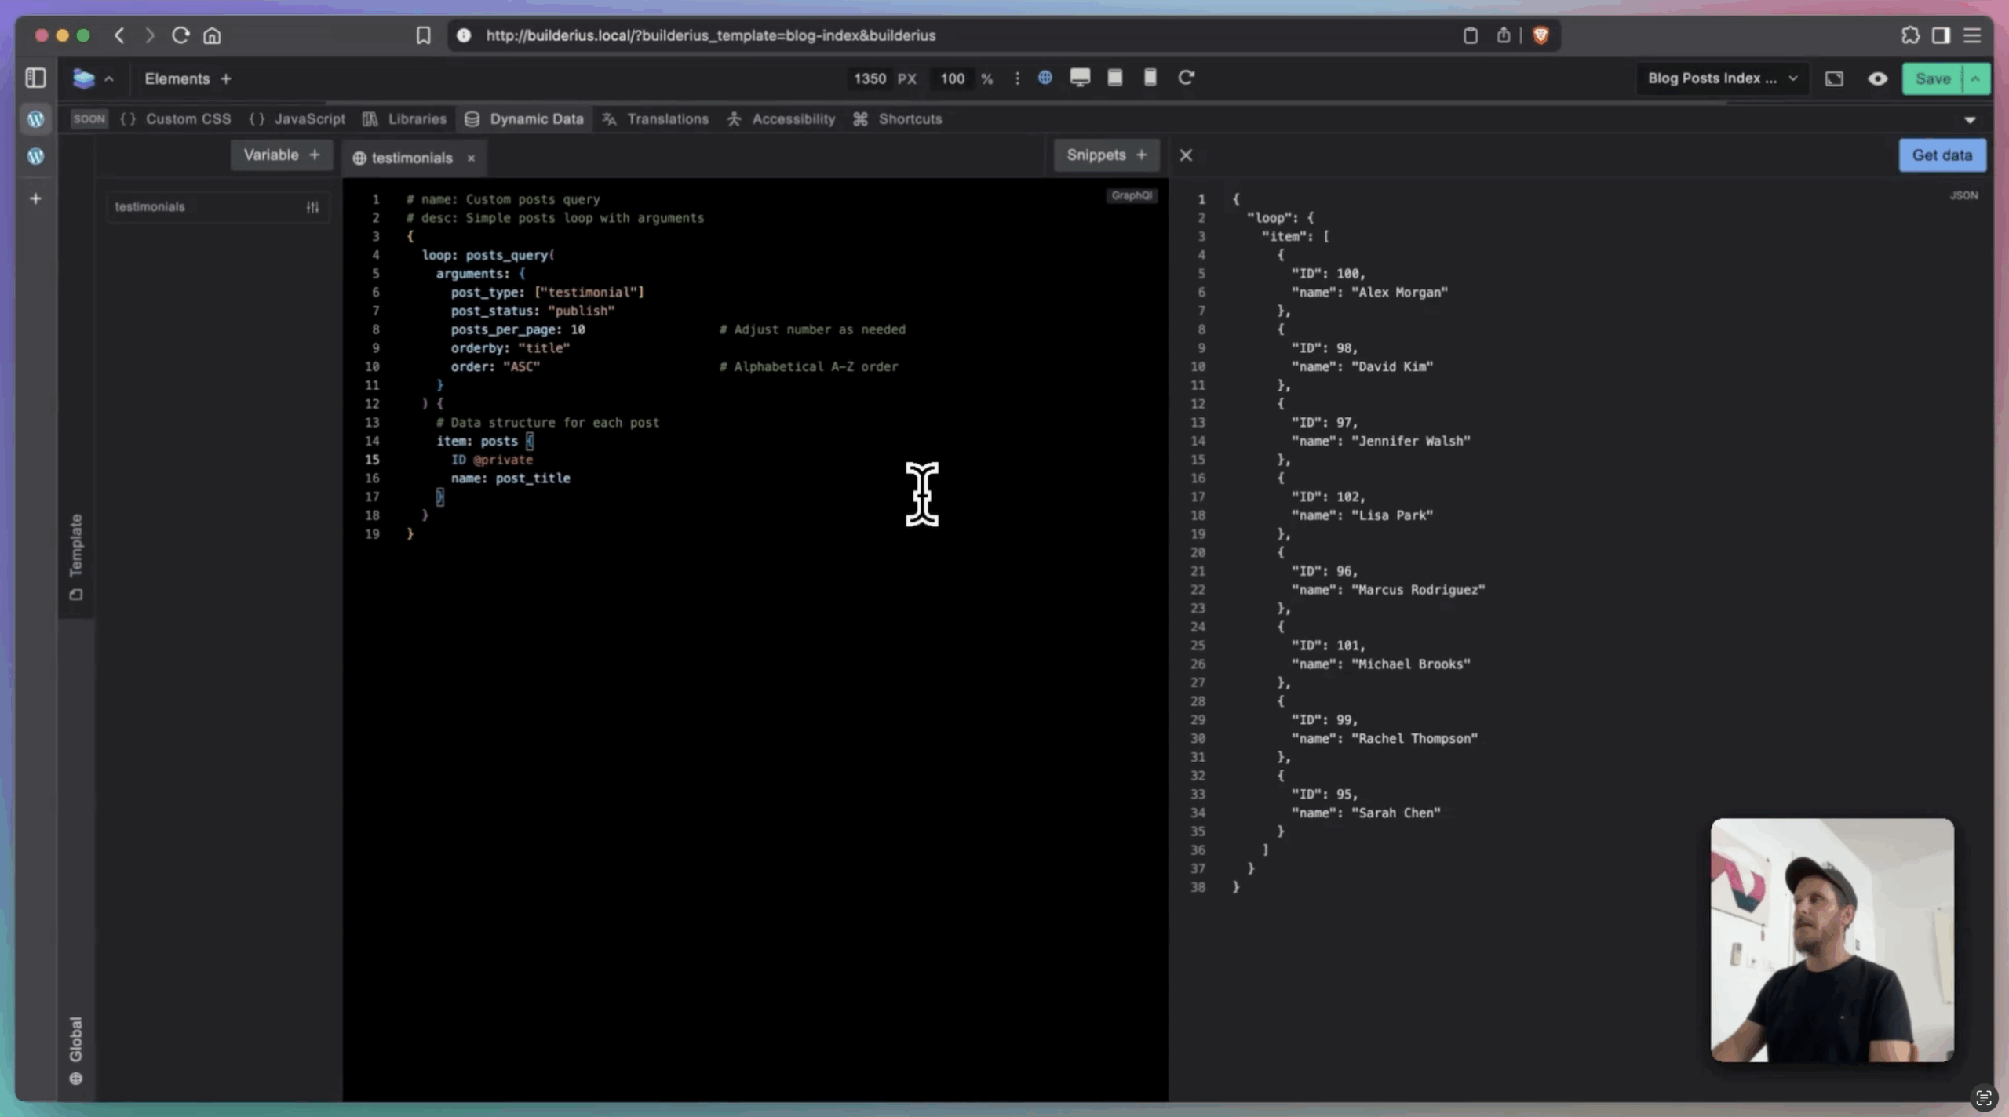This screenshot has width=2009, height=1117.
Task: Click the fullscreen canvas icon near Save
Action: [x=1834, y=78]
